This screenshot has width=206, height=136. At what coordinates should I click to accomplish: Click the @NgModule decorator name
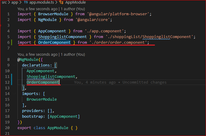(28, 60)
